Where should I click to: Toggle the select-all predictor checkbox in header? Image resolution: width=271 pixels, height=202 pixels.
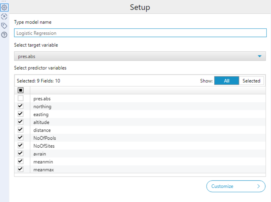pyautogui.click(x=21, y=90)
